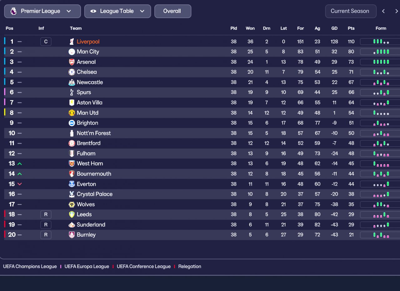Click the relegated 'R' badge beside Leeds
Screen dimensions: 400x291
[x=46, y=214]
